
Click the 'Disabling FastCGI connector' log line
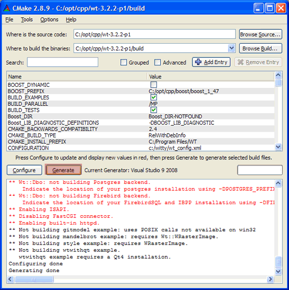(x=61, y=216)
